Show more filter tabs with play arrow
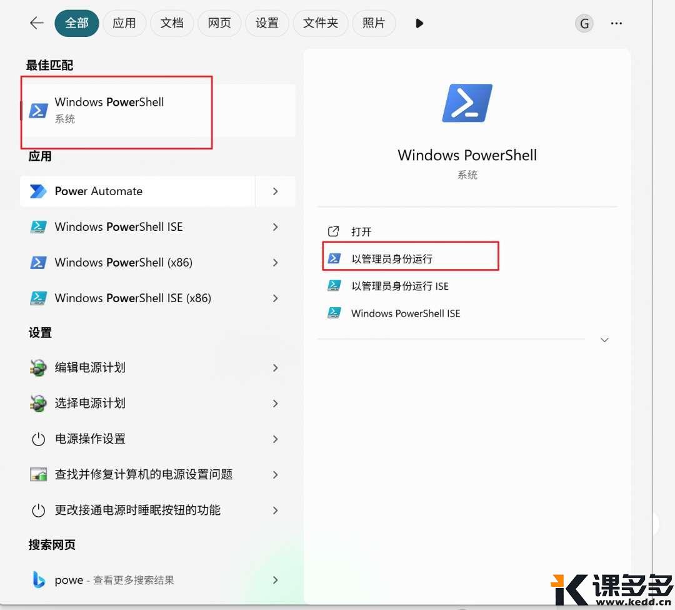 pos(420,23)
